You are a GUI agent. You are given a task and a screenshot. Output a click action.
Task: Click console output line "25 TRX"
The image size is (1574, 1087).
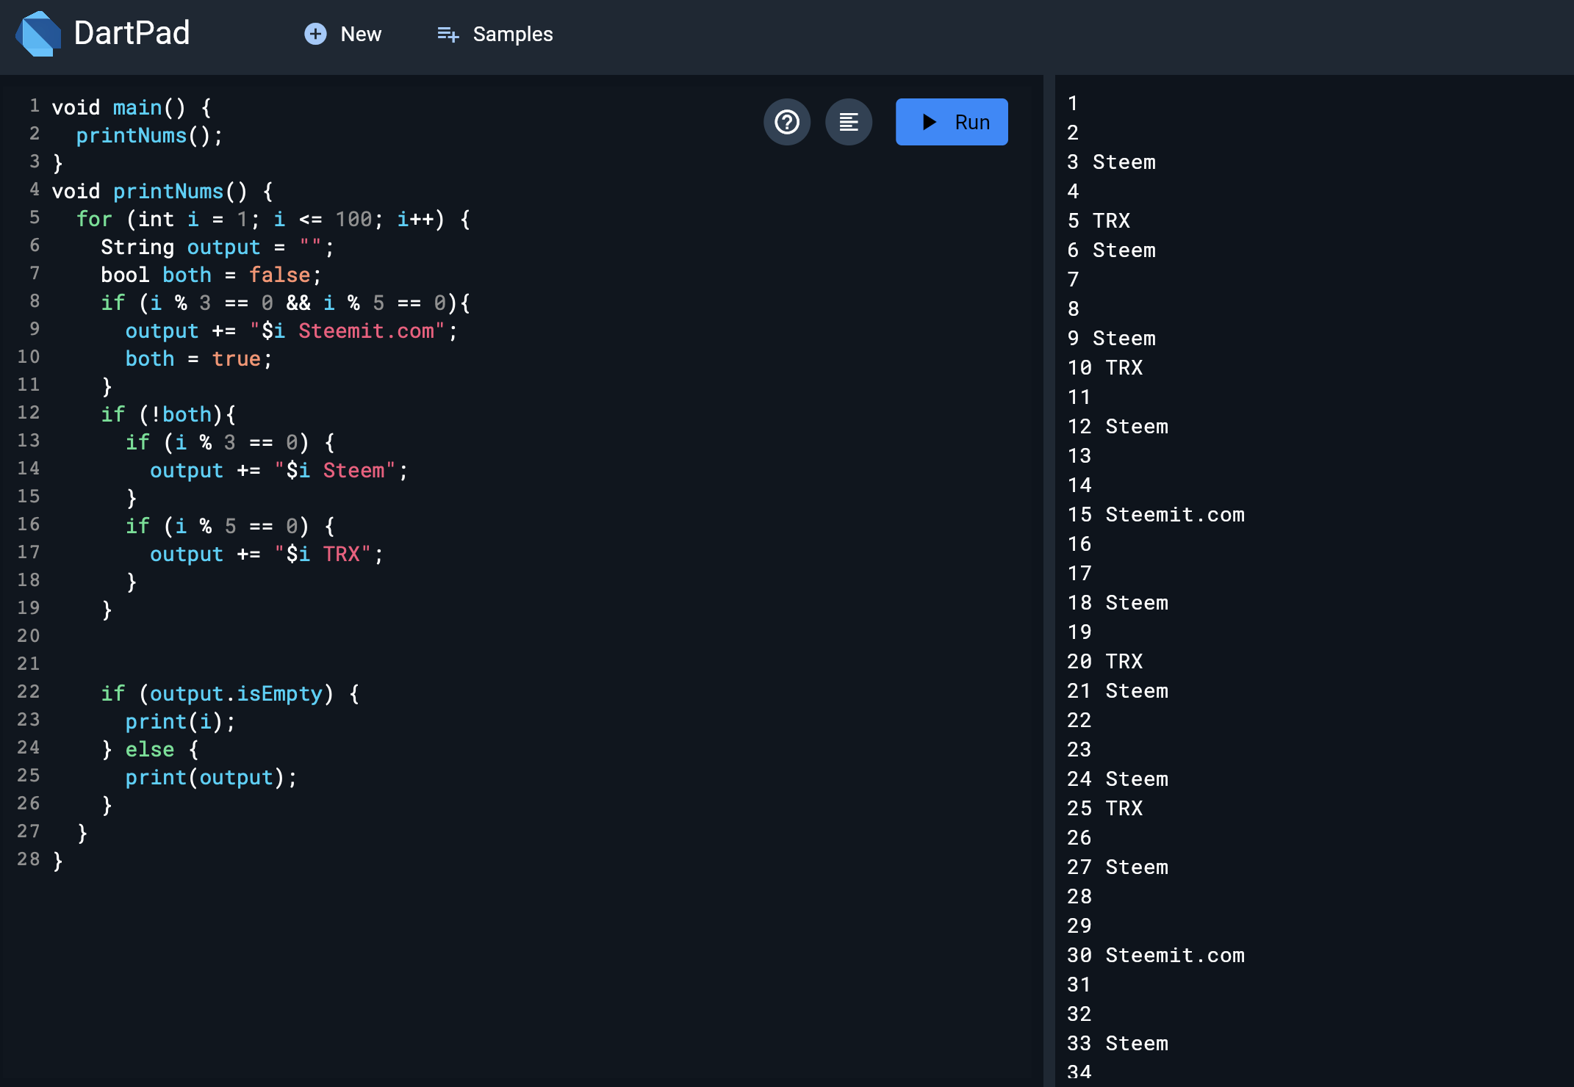point(1105,808)
